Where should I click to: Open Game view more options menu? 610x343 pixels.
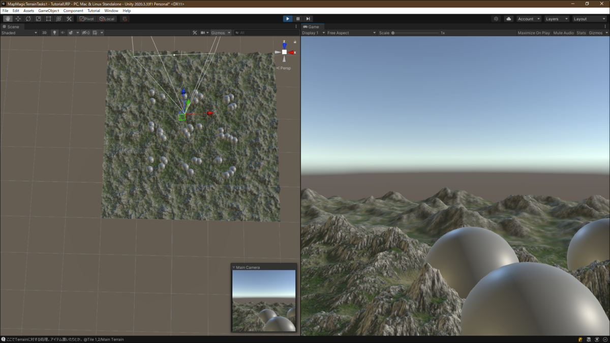(x=606, y=26)
